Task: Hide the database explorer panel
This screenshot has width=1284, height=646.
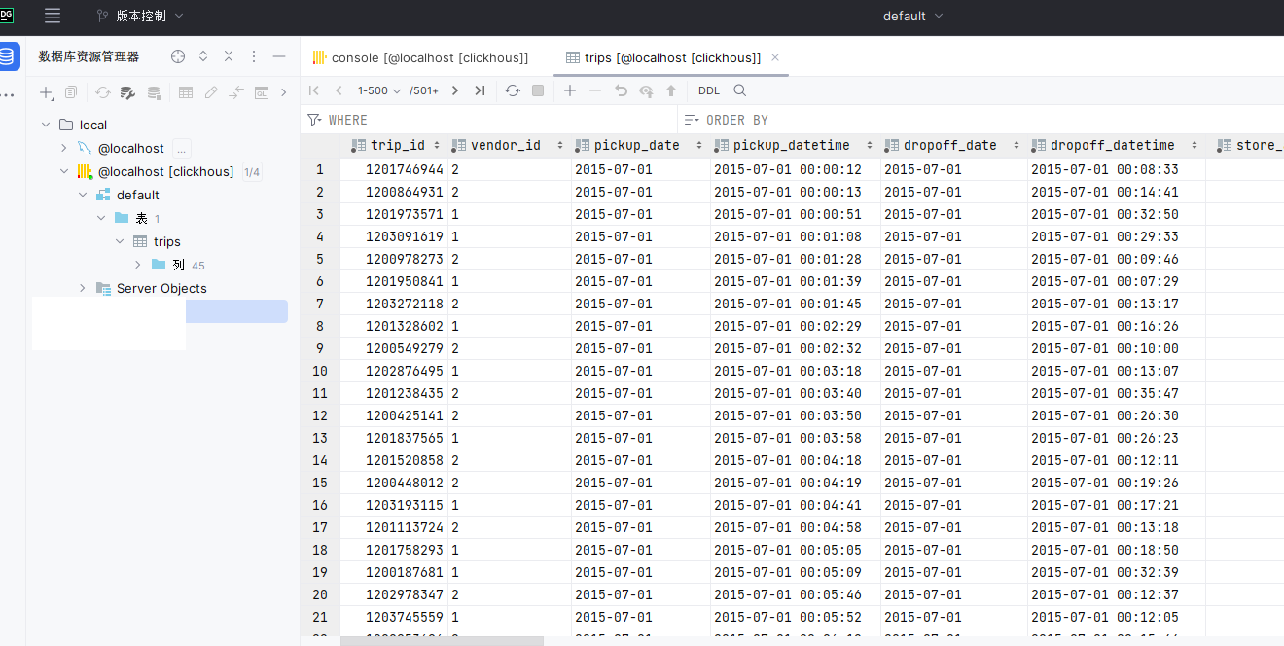Action: (x=279, y=56)
